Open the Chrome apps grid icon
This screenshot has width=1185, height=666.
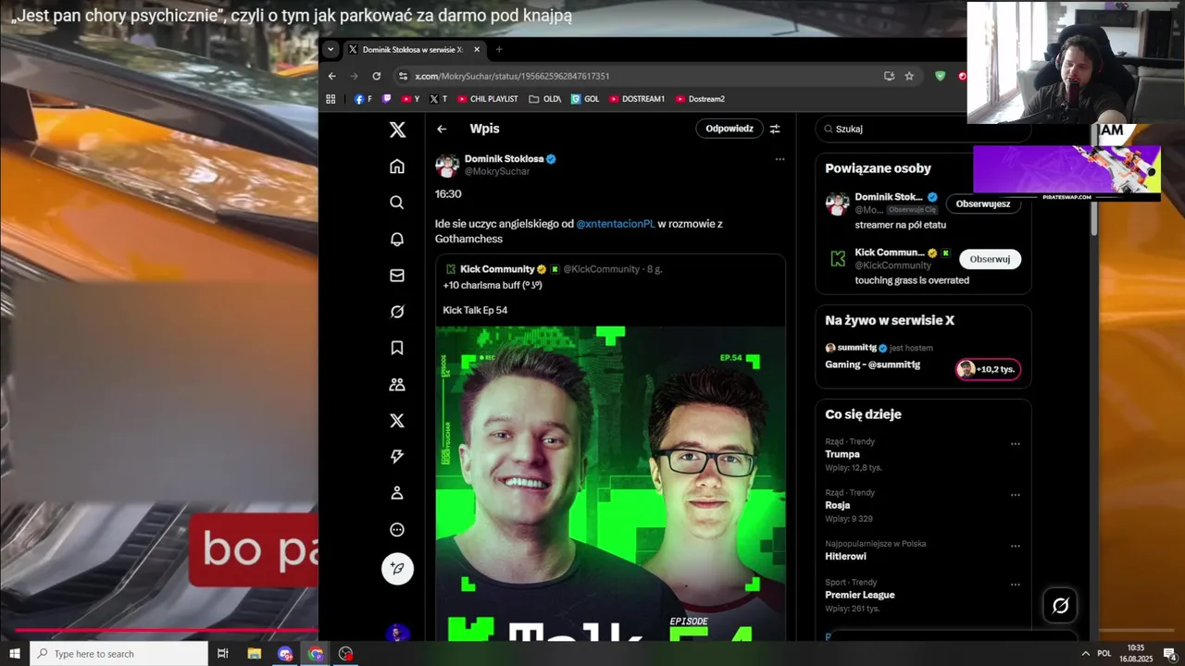(331, 99)
